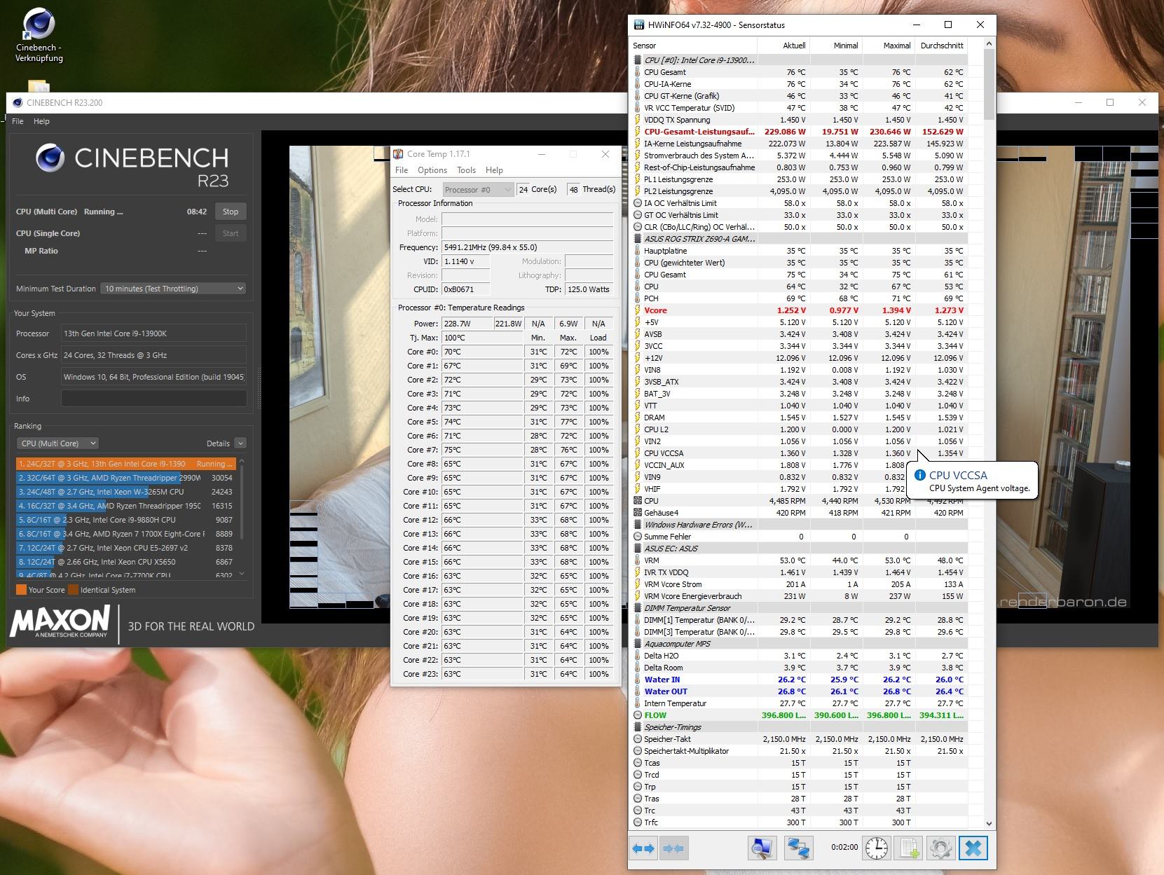Click the up arrow of HWiNFO scrollbar
The width and height of the screenshot is (1164, 875).
[x=989, y=44]
